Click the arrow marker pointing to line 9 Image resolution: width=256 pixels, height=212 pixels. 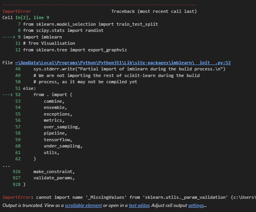click(x=9, y=37)
